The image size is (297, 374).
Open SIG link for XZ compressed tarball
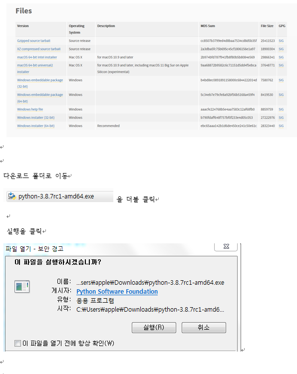pyautogui.click(x=281, y=49)
